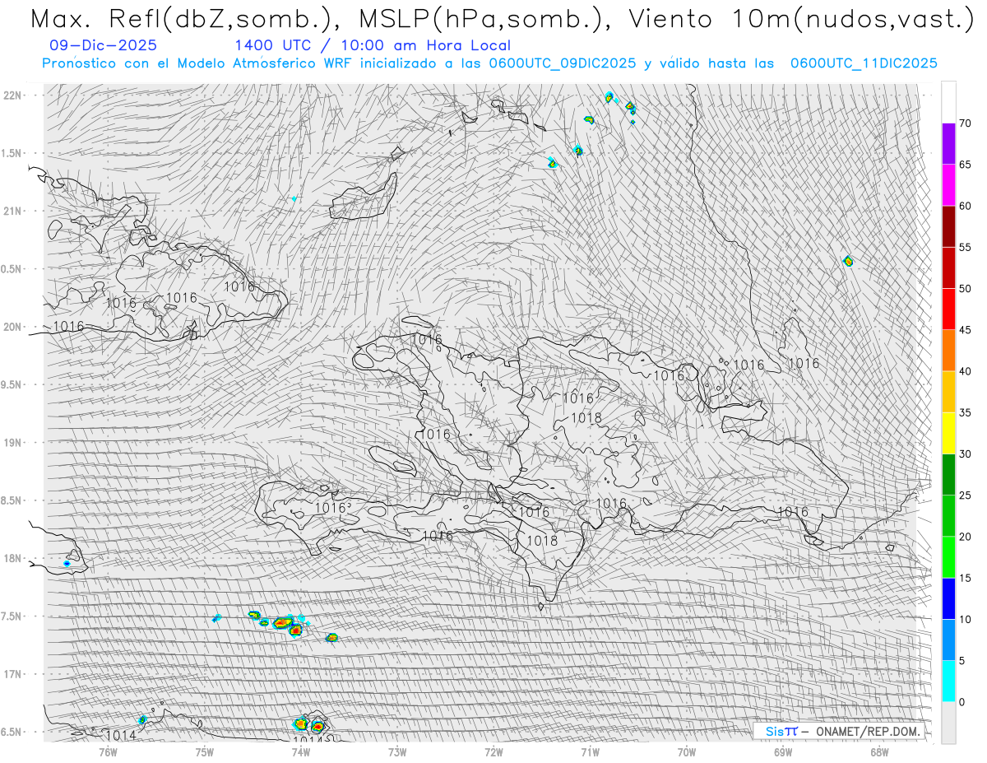Select the "1.5N" latitude axis label
This screenshot has width=987, height=763.
pyautogui.click(x=13, y=153)
